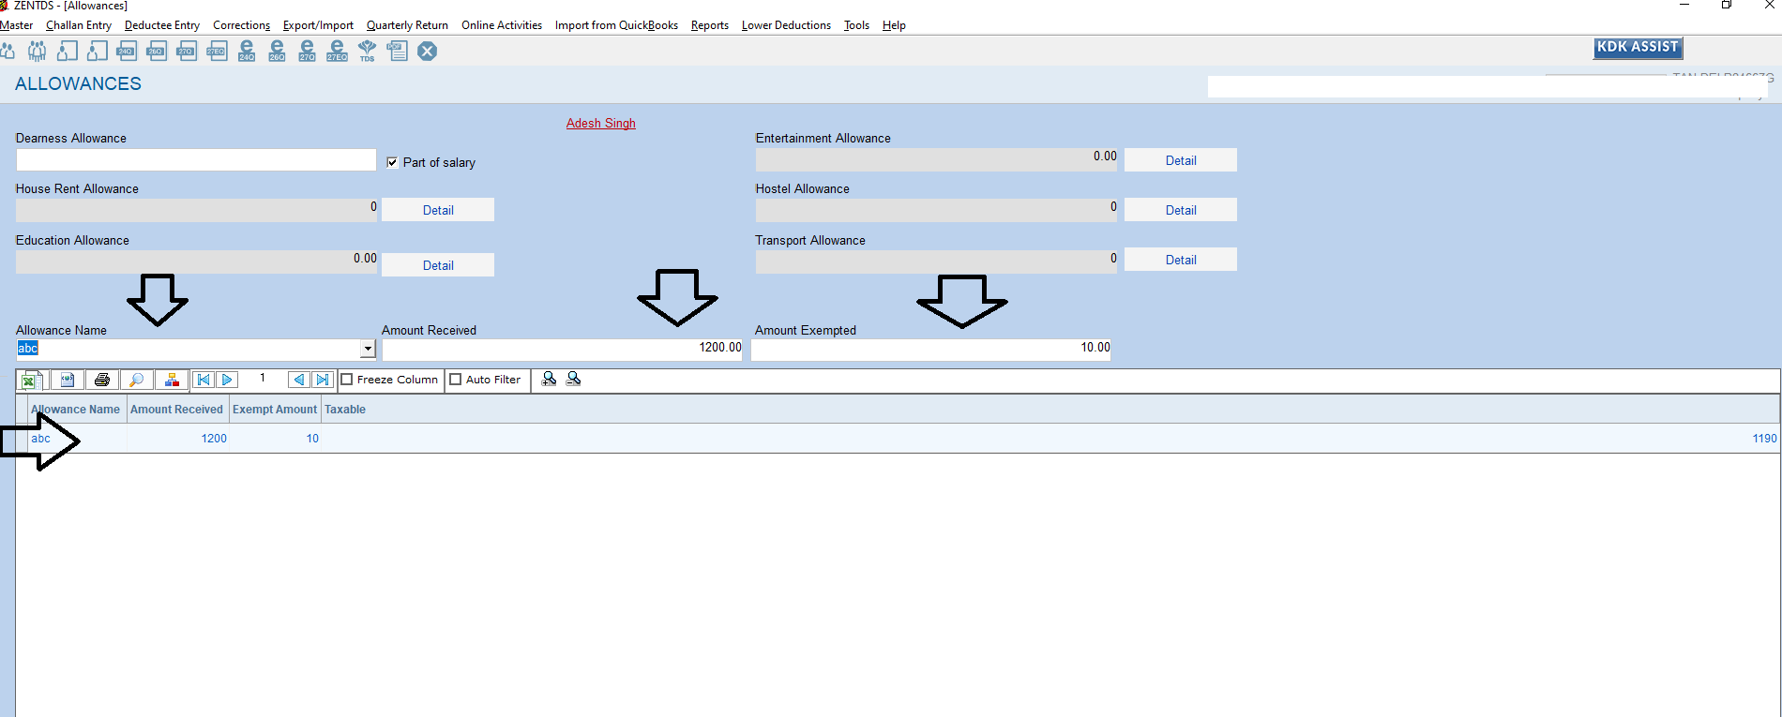Viewport: 1782px width, 717px height.
Task: Sort by Amount Received column header
Action: (176, 410)
